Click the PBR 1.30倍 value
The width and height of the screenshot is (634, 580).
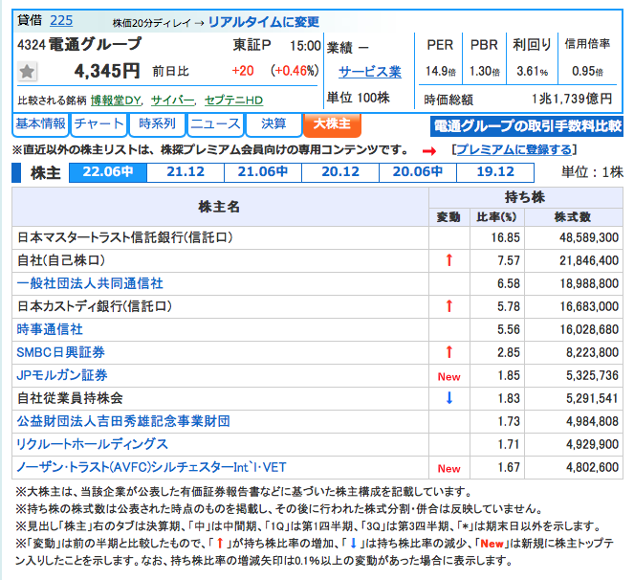point(485,72)
